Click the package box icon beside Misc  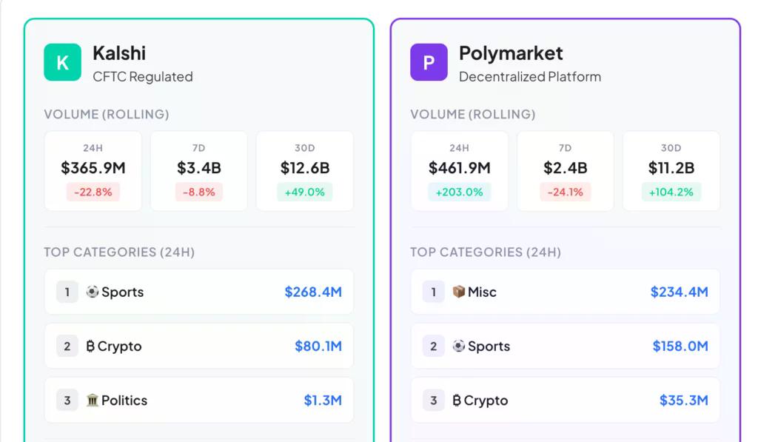click(x=459, y=292)
